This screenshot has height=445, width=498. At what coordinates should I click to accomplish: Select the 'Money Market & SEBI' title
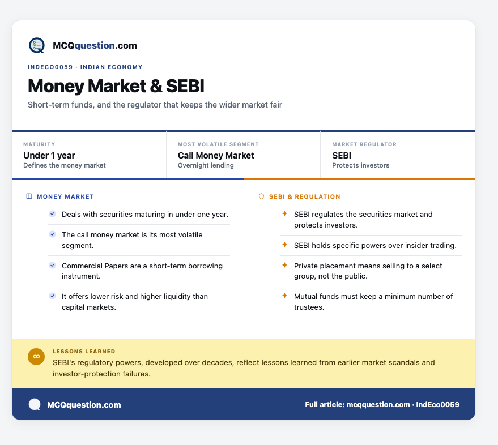(x=116, y=86)
